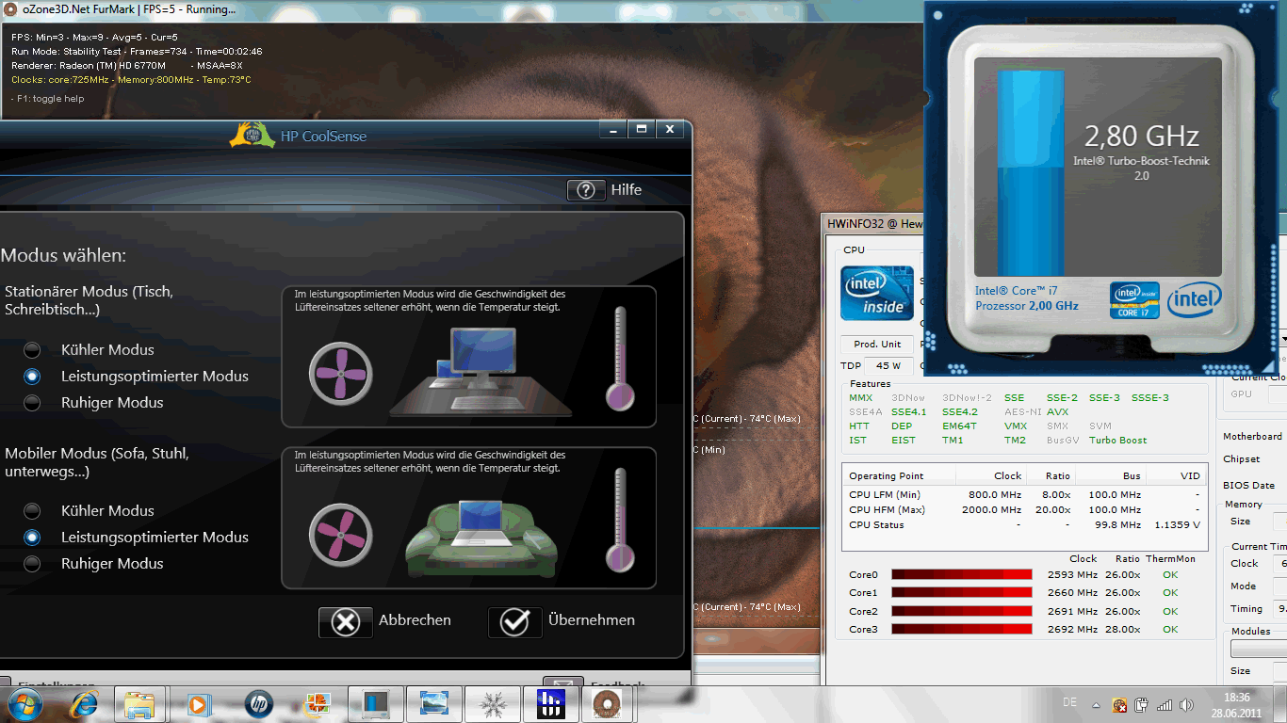Viewport: 1287px width, 723px height.
Task: Click the HWiNFO32 title bar
Action: 872,224
